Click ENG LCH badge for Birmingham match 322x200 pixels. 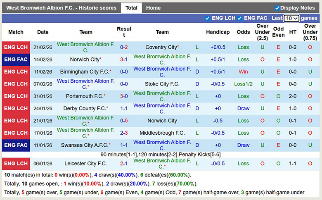pyautogui.click(x=16, y=72)
